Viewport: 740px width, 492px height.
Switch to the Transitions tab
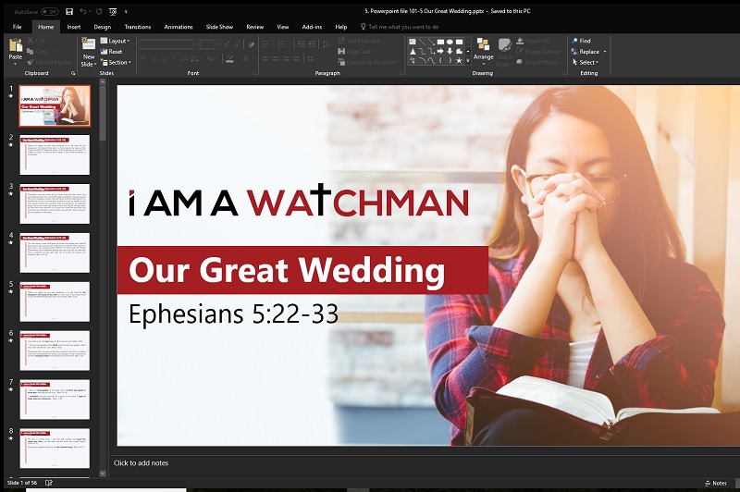[x=137, y=27]
